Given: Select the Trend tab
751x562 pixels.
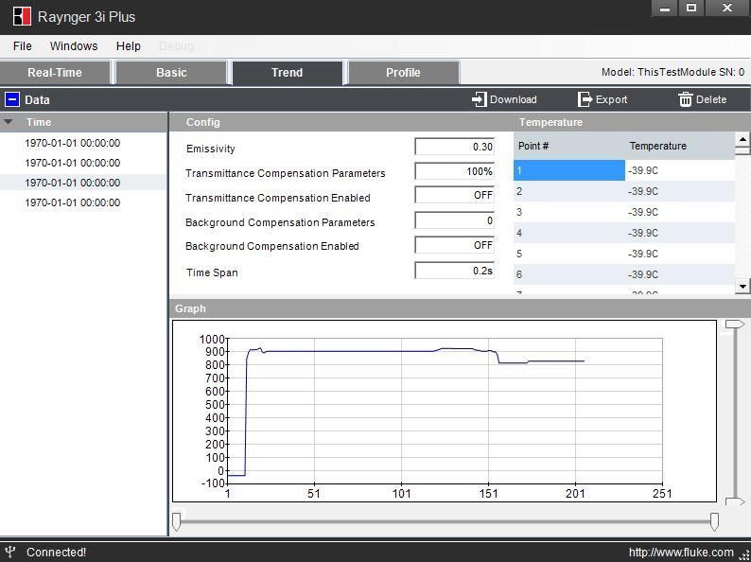Looking at the screenshot, I should click(288, 73).
